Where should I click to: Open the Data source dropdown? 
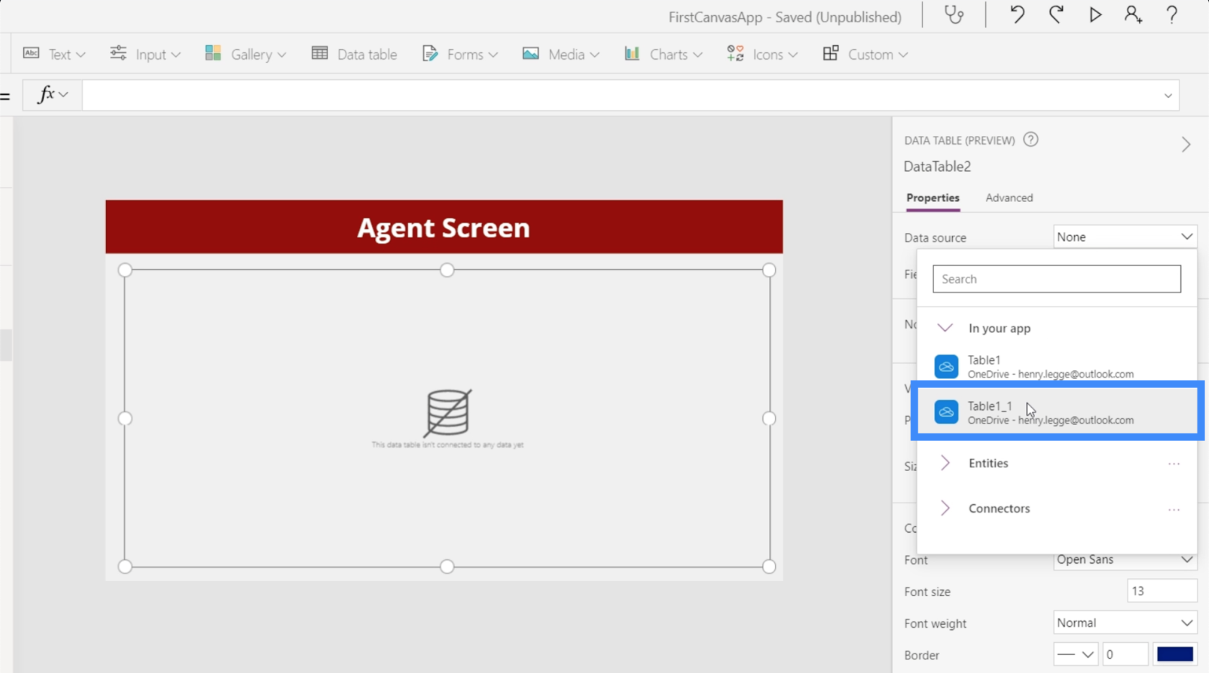[x=1125, y=237]
